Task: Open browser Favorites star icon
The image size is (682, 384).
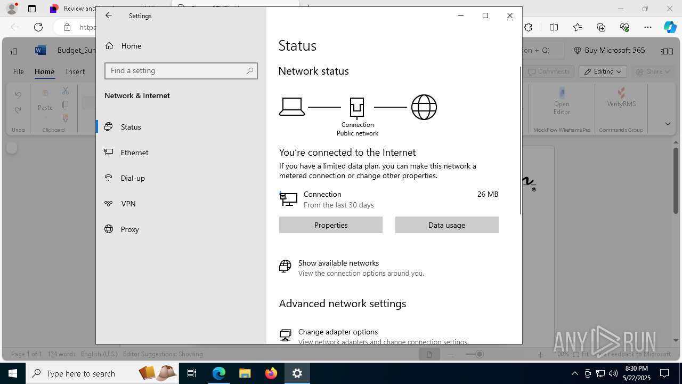Action: click(578, 27)
